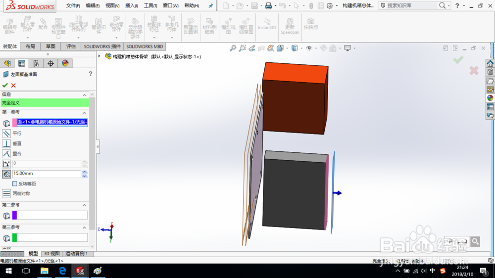This screenshot has width=495, height=278.
Task: Open File Explorer from taskbar
Action: 44,271
